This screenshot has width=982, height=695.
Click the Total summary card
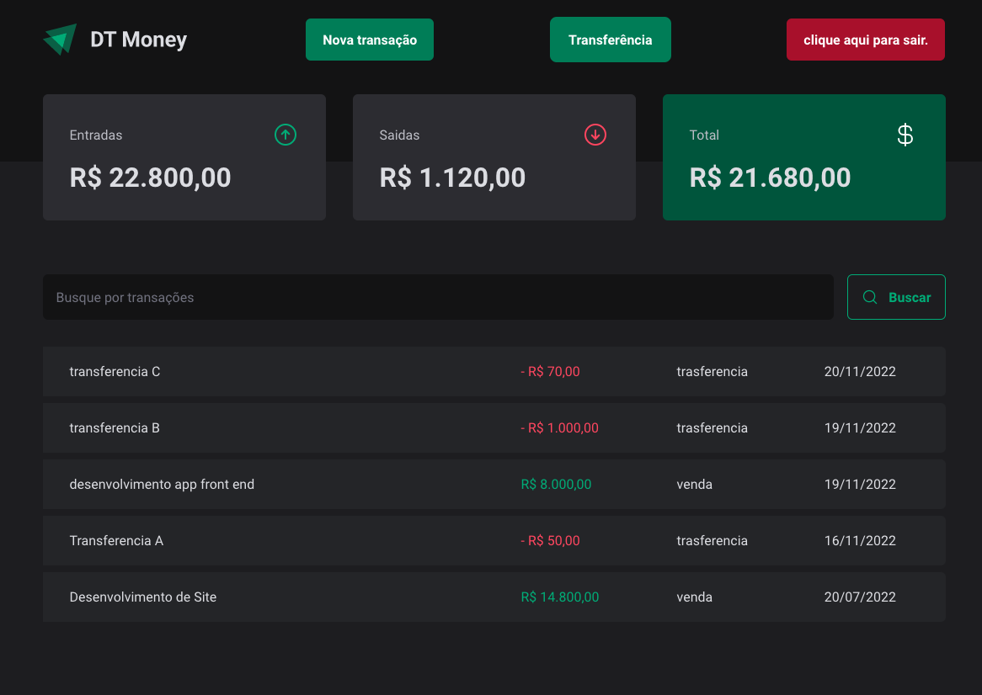click(803, 157)
